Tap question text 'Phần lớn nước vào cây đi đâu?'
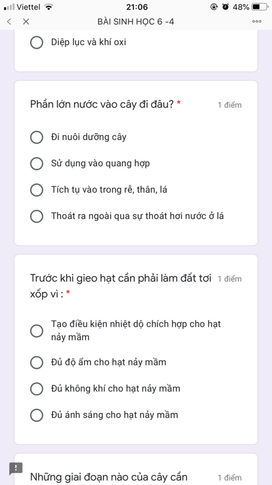Image resolution: width=272 pixels, height=485 pixels. click(102, 104)
